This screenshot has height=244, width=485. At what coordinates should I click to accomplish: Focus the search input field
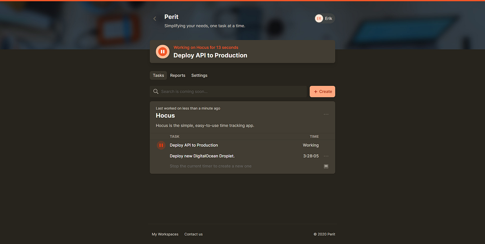[228, 91]
